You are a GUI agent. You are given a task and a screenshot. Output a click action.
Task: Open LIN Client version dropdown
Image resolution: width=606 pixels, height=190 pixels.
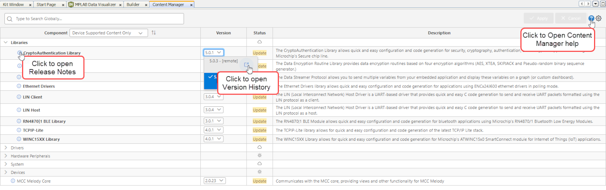pyautogui.click(x=214, y=97)
